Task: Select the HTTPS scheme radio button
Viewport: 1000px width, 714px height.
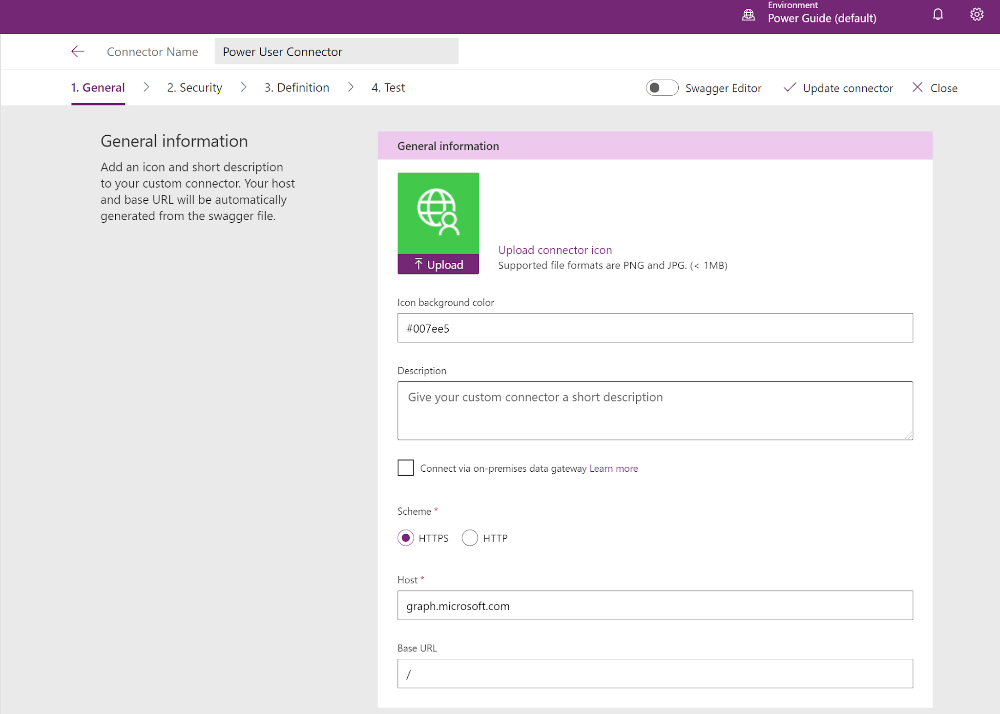Action: coord(406,538)
